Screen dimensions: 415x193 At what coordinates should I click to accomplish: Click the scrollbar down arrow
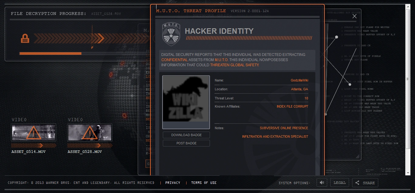coord(408,173)
